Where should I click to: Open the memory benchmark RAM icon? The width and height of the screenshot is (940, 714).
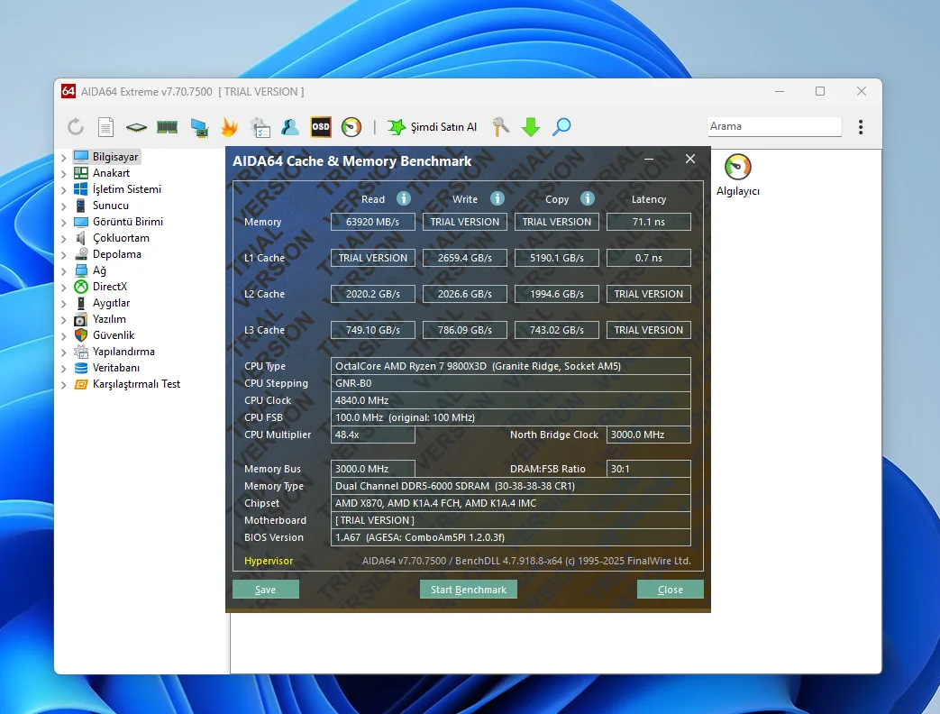pyautogui.click(x=167, y=127)
